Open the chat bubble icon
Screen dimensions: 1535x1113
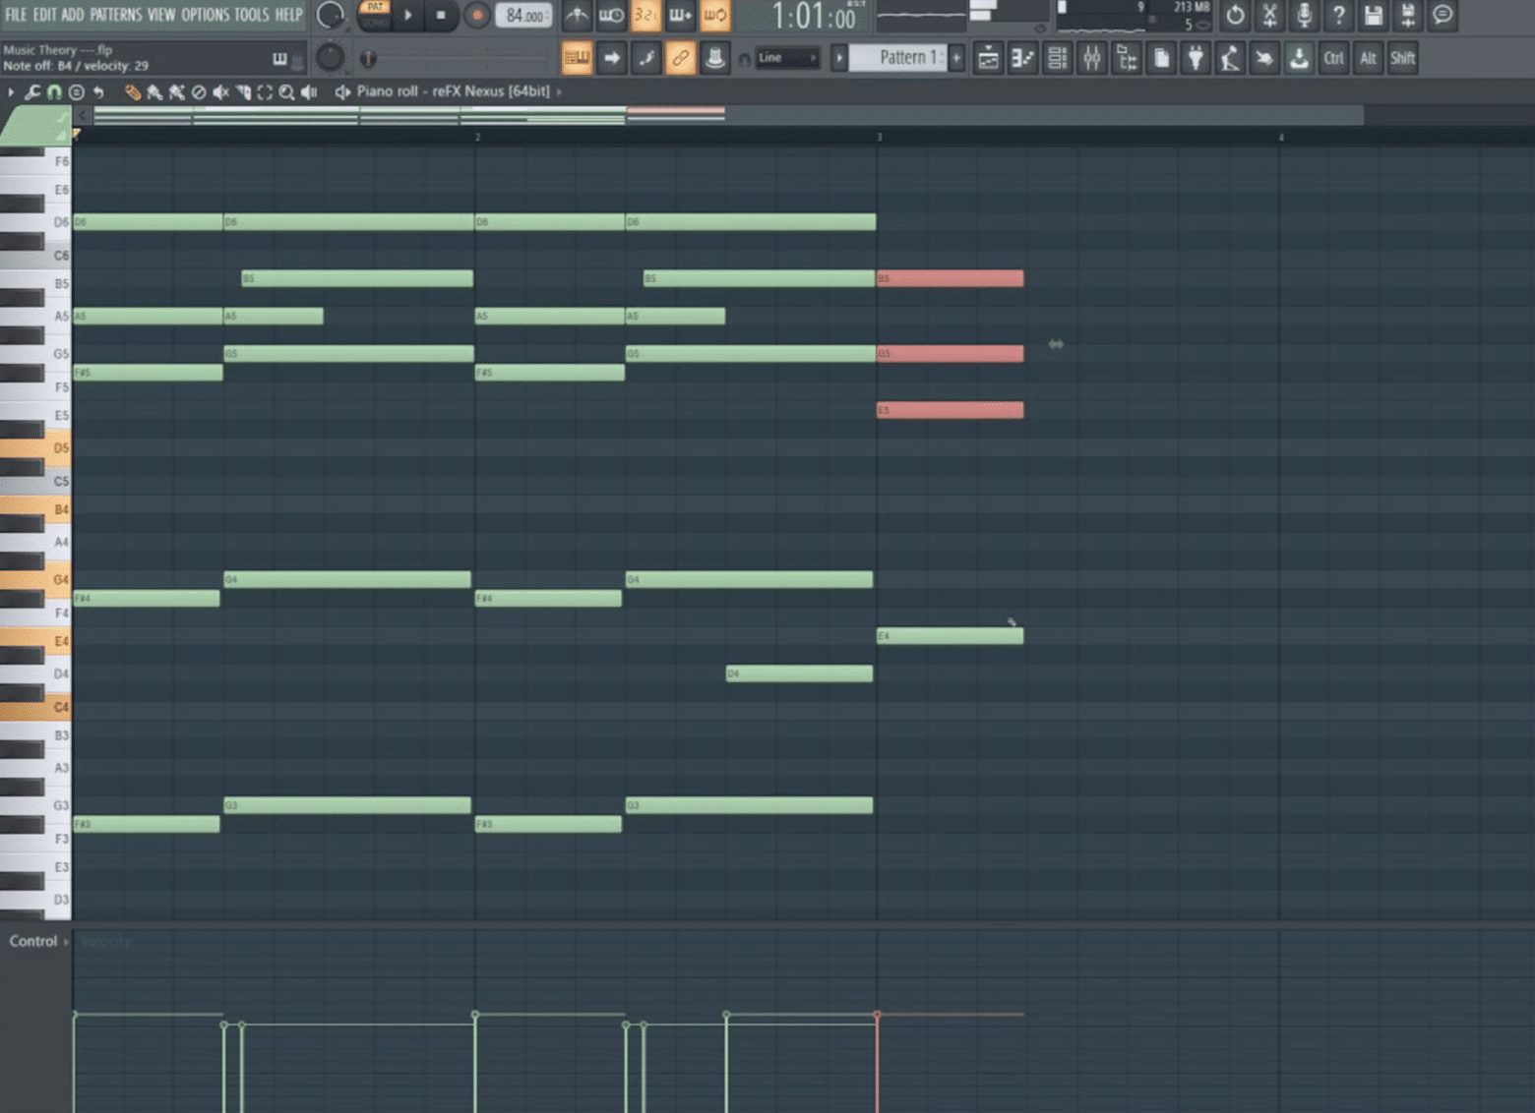(x=1443, y=15)
